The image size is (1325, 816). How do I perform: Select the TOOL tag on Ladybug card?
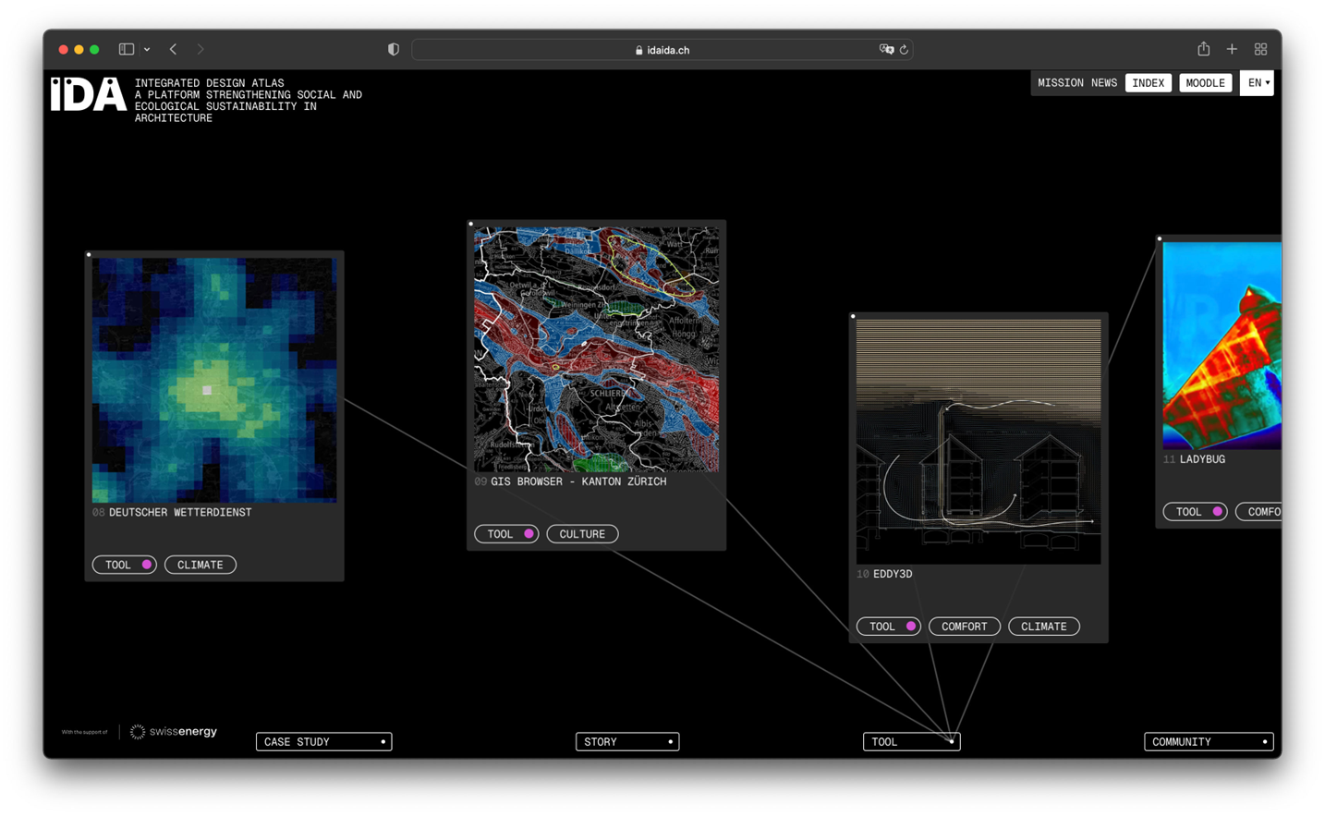tap(1195, 512)
